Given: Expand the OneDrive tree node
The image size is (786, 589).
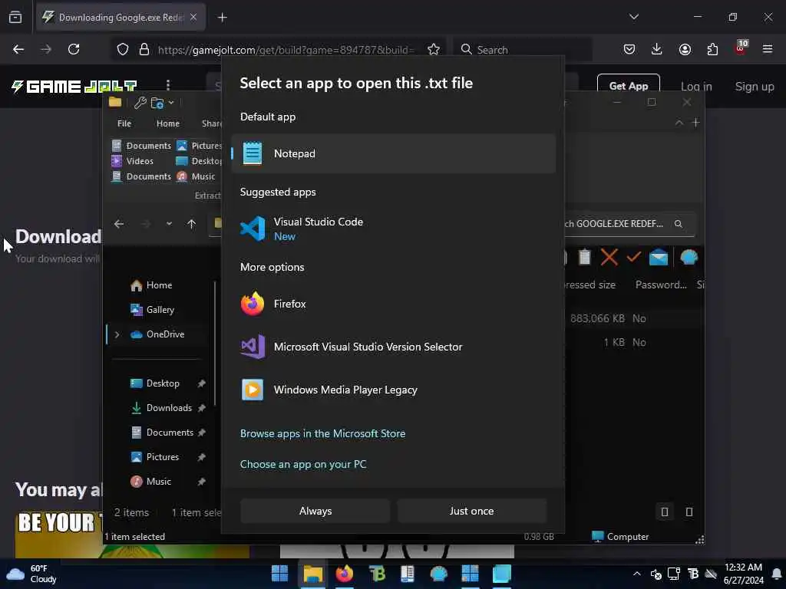Looking at the screenshot, I should click(x=117, y=334).
